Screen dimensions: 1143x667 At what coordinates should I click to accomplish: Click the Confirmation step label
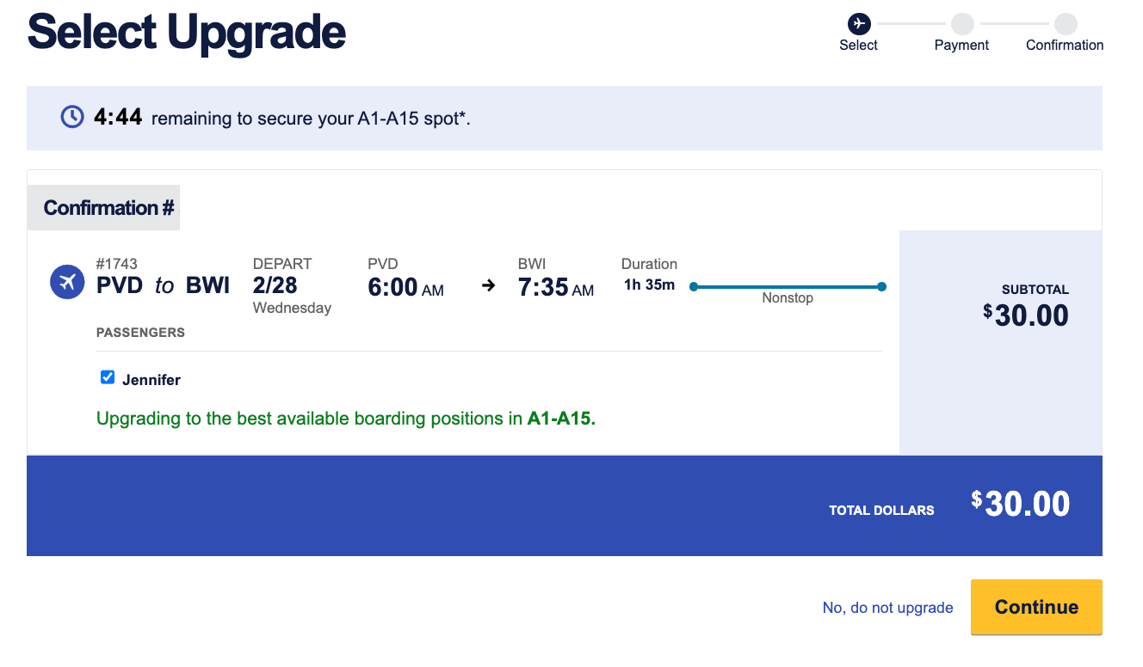coord(1065,46)
